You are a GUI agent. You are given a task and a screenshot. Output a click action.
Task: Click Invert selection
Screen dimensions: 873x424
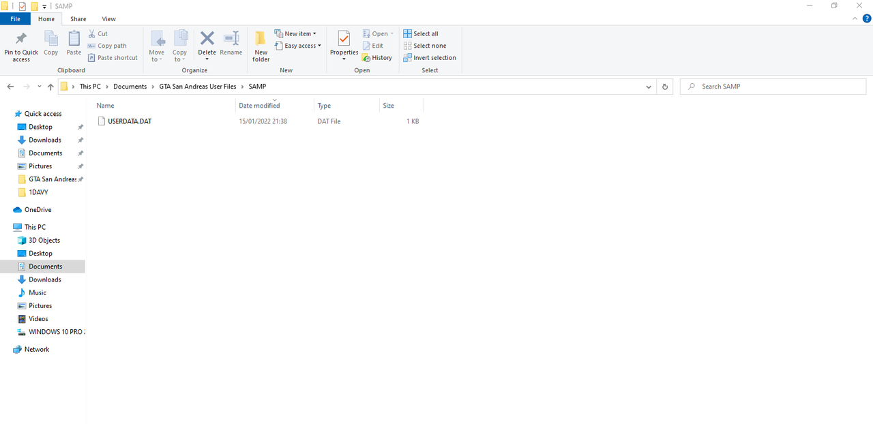tap(430, 58)
